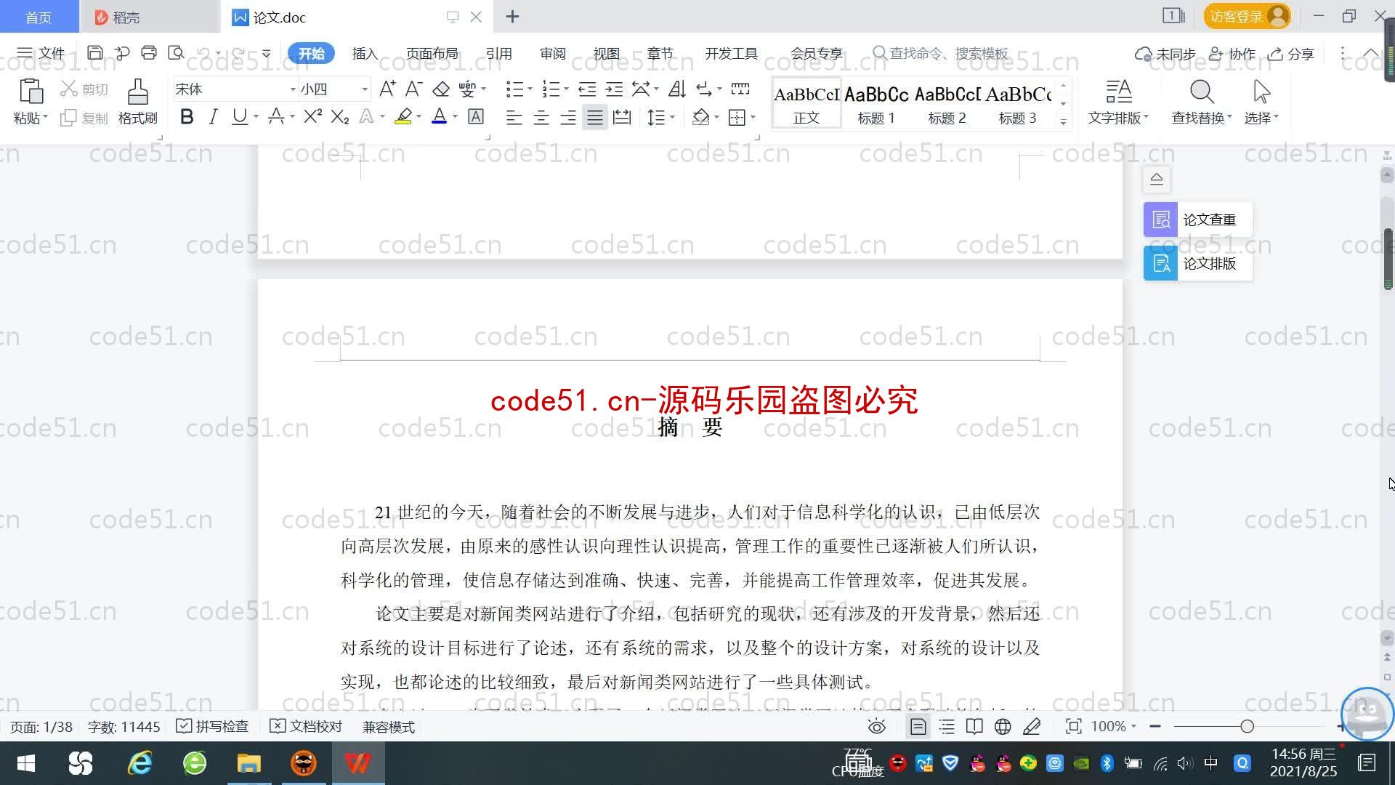Add a new document tab with plus
Image resolution: width=1395 pixels, height=785 pixels.
(x=512, y=16)
